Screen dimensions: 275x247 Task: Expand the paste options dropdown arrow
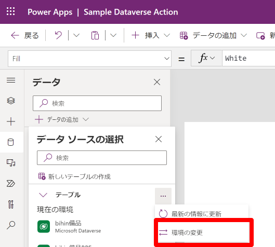click(x=113, y=35)
